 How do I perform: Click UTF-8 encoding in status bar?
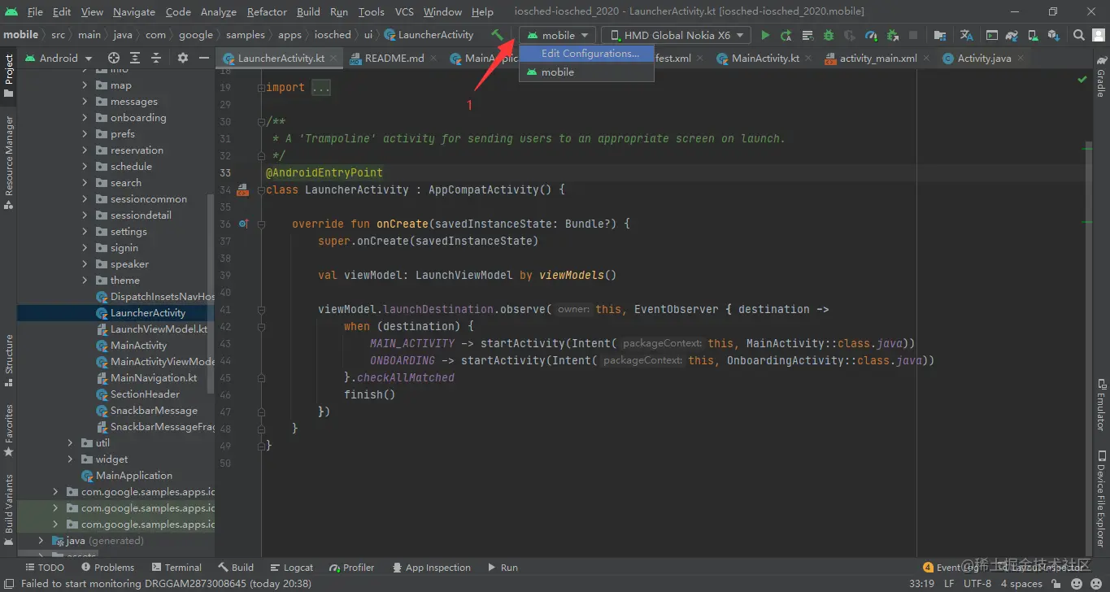coord(977,584)
